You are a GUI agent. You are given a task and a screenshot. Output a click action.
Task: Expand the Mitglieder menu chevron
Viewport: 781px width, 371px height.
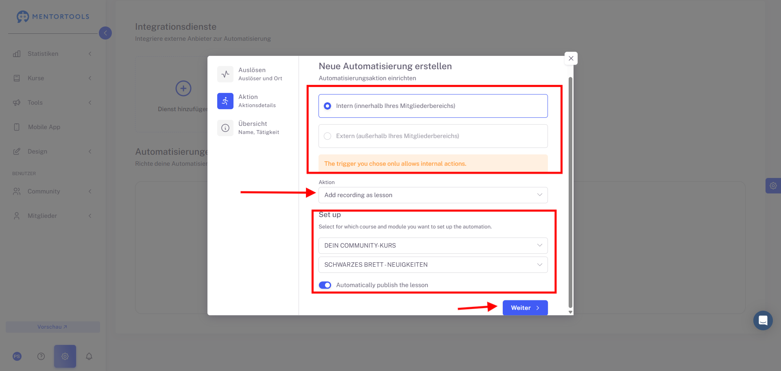pyautogui.click(x=90, y=216)
